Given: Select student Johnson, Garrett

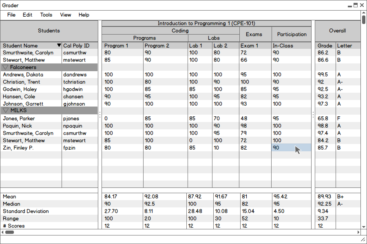Looking at the screenshot, I should coord(23,104).
